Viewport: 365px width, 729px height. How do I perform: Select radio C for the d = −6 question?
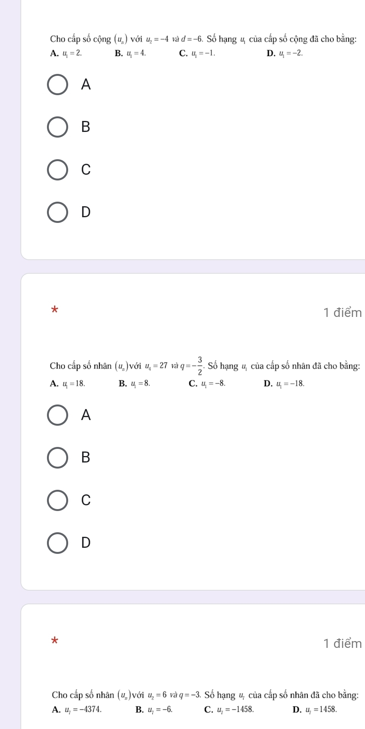tap(58, 170)
